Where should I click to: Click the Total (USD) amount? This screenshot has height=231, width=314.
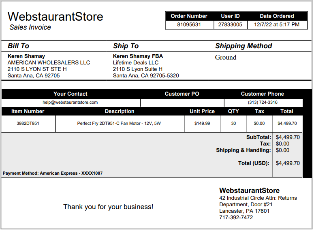click(x=288, y=163)
